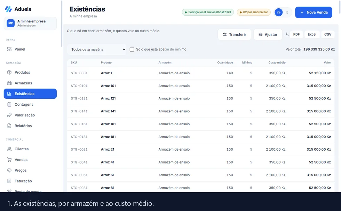341x211 pixels.
Task: Open Armazéns warehouse icon
Action: (9, 83)
